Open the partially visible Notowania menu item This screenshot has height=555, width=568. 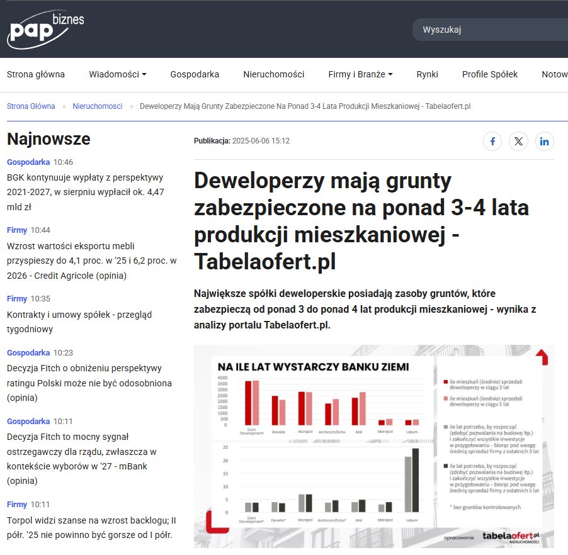coord(555,74)
